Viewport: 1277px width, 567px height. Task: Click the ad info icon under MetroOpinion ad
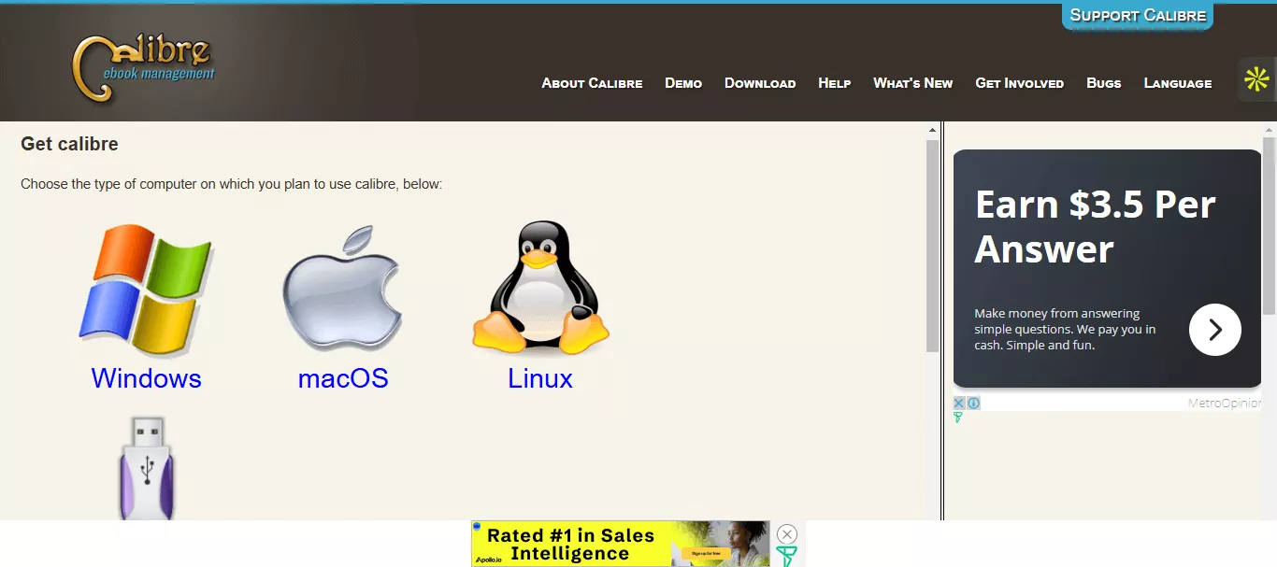tap(973, 404)
